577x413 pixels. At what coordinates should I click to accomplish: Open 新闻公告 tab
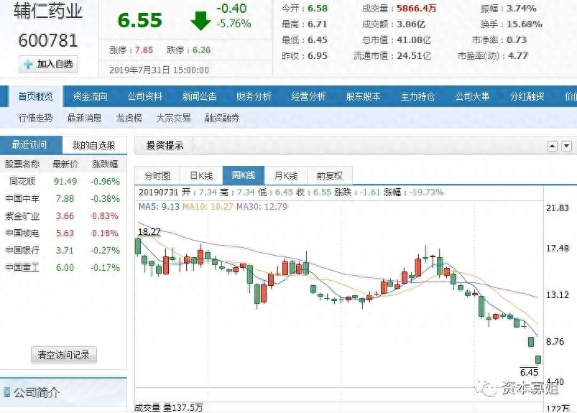(199, 96)
